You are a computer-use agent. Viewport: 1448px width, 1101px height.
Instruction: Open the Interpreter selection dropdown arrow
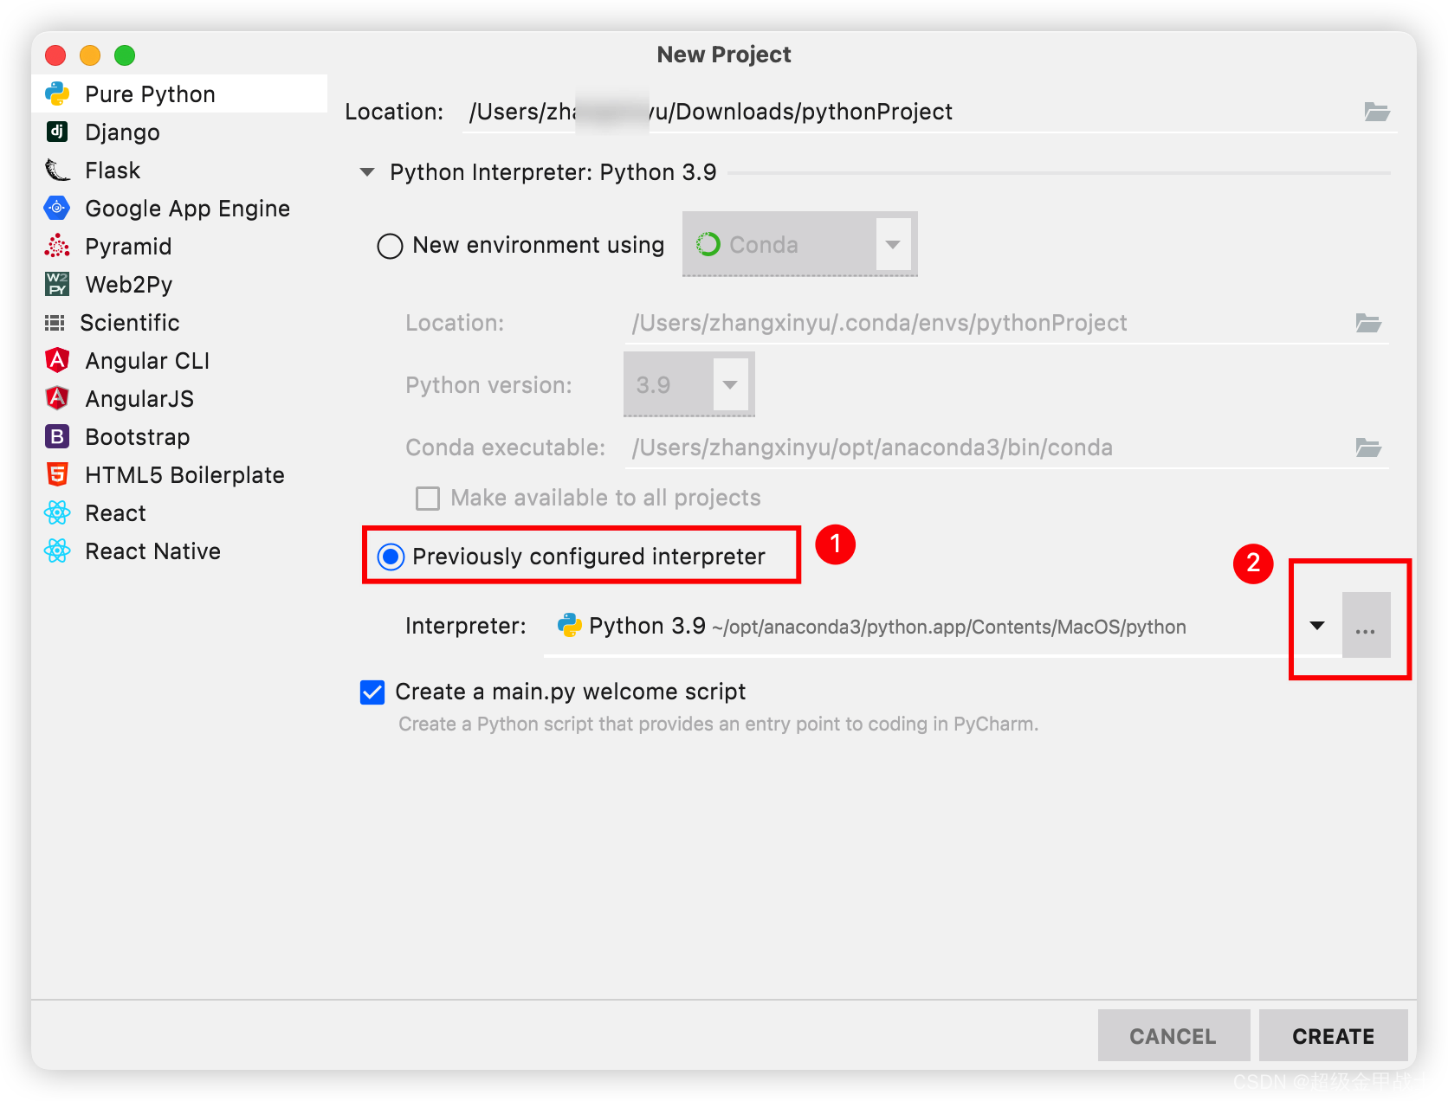click(1317, 625)
